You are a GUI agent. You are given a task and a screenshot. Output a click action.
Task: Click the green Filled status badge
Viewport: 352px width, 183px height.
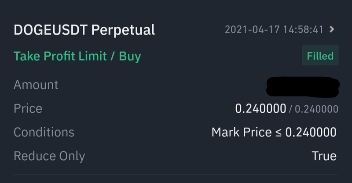click(320, 56)
